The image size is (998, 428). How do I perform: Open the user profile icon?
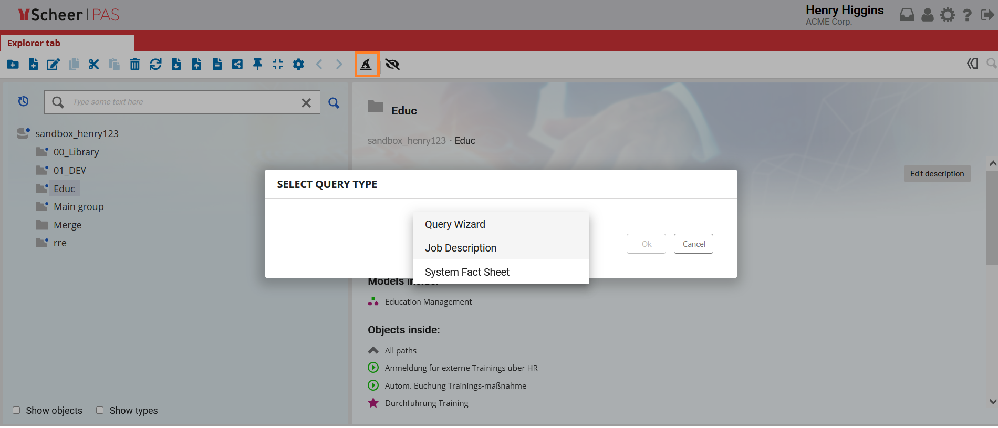click(x=928, y=15)
